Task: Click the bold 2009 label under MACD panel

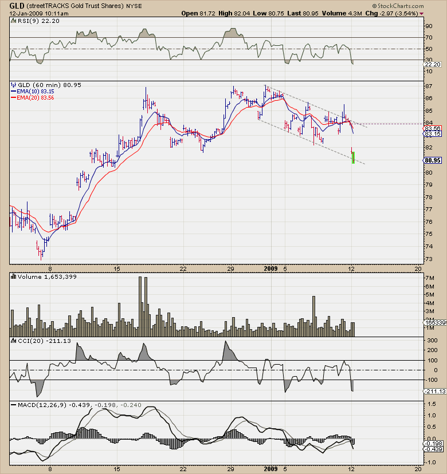Action: click(270, 469)
